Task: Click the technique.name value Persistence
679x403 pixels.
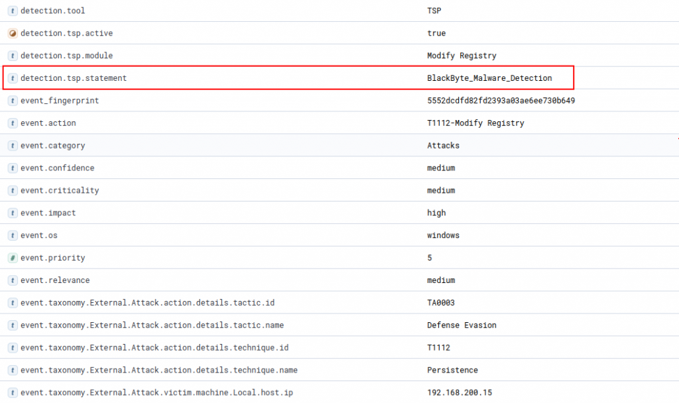Action: (452, 371)
